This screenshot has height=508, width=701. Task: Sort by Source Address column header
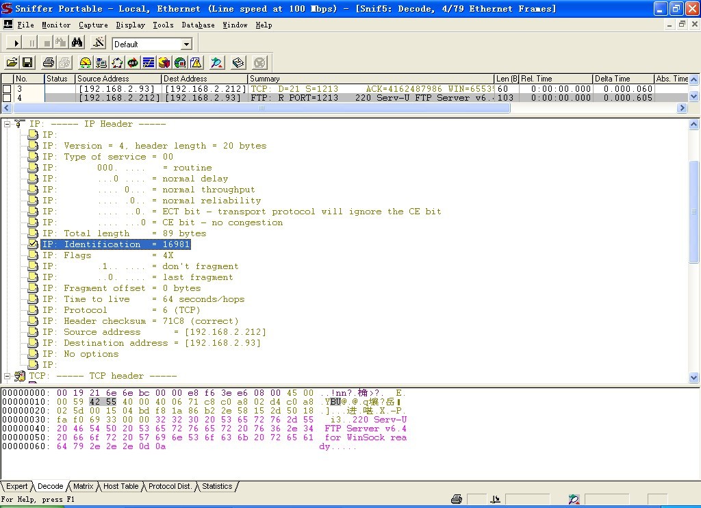click(118, 79)
